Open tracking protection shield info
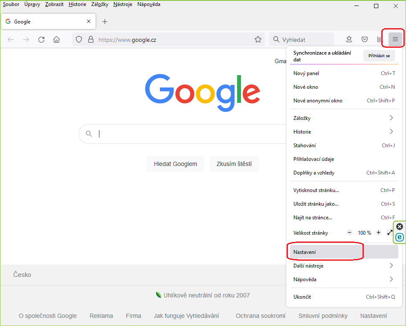Screen dimensions: 406x326 tap(79, 39)
